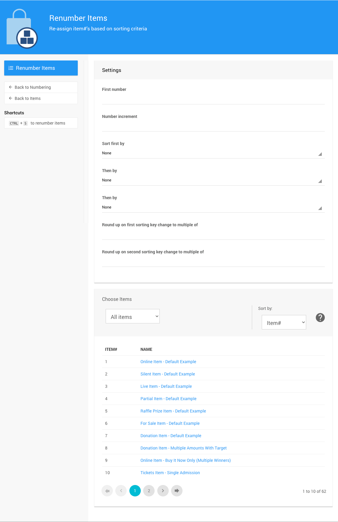338x522 pixels.
Task: Go to the last page arrow
Action: [x=177, y=491]
